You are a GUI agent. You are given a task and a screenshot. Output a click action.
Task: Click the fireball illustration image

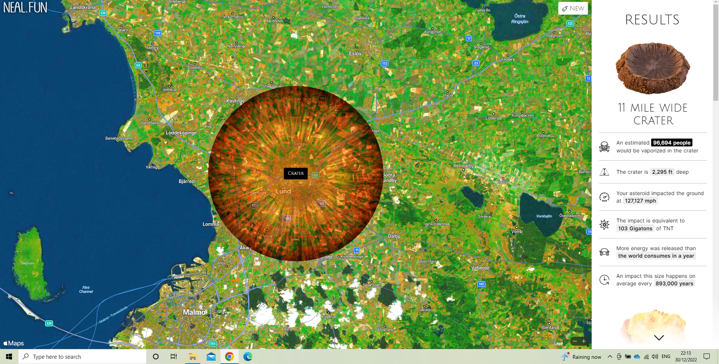[653, 326]
